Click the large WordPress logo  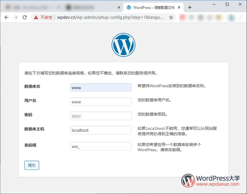123,45
